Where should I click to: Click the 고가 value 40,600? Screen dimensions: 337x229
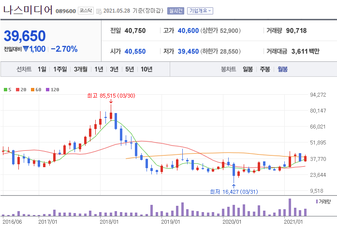(188, 31)
